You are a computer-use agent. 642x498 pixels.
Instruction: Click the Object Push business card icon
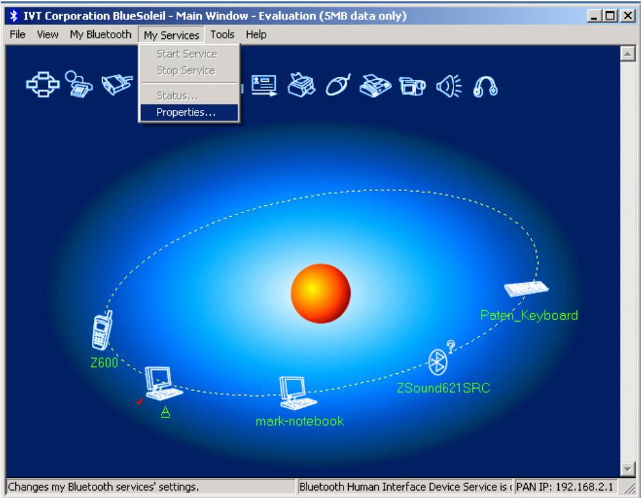[264, 86]
